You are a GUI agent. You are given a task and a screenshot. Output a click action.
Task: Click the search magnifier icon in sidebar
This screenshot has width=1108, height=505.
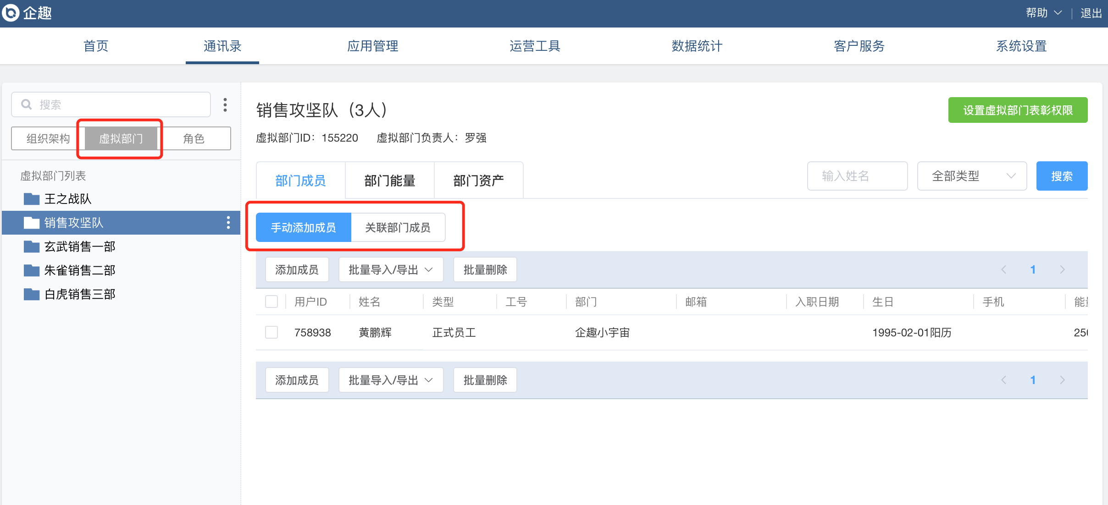click(27, 104)
